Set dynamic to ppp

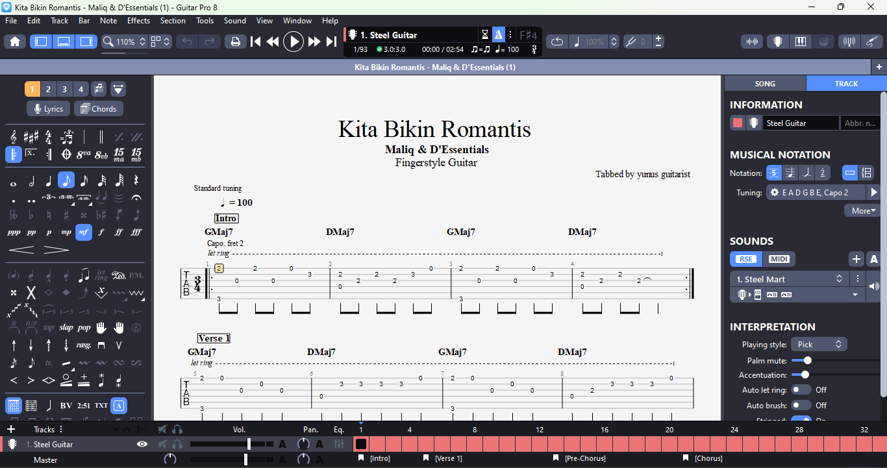(13, 232)
